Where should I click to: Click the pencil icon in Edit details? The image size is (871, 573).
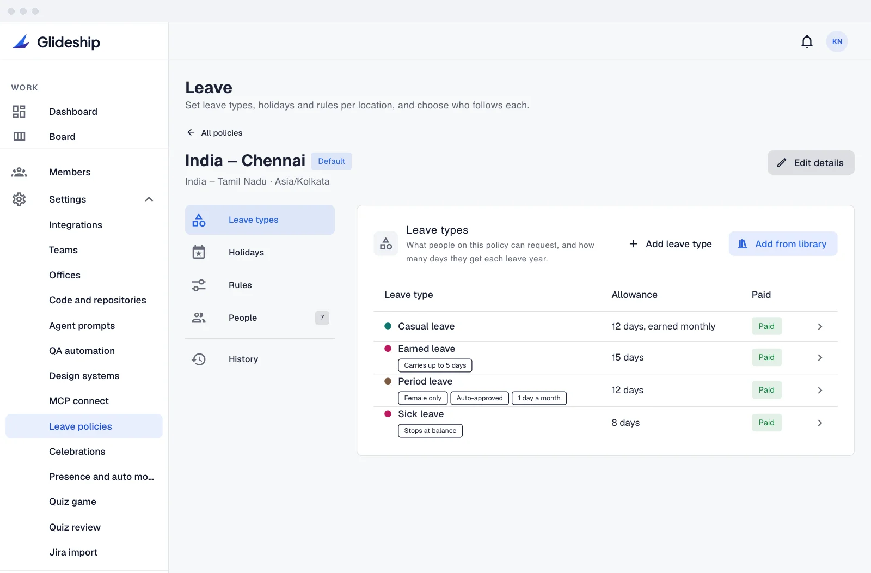point(781,163)
